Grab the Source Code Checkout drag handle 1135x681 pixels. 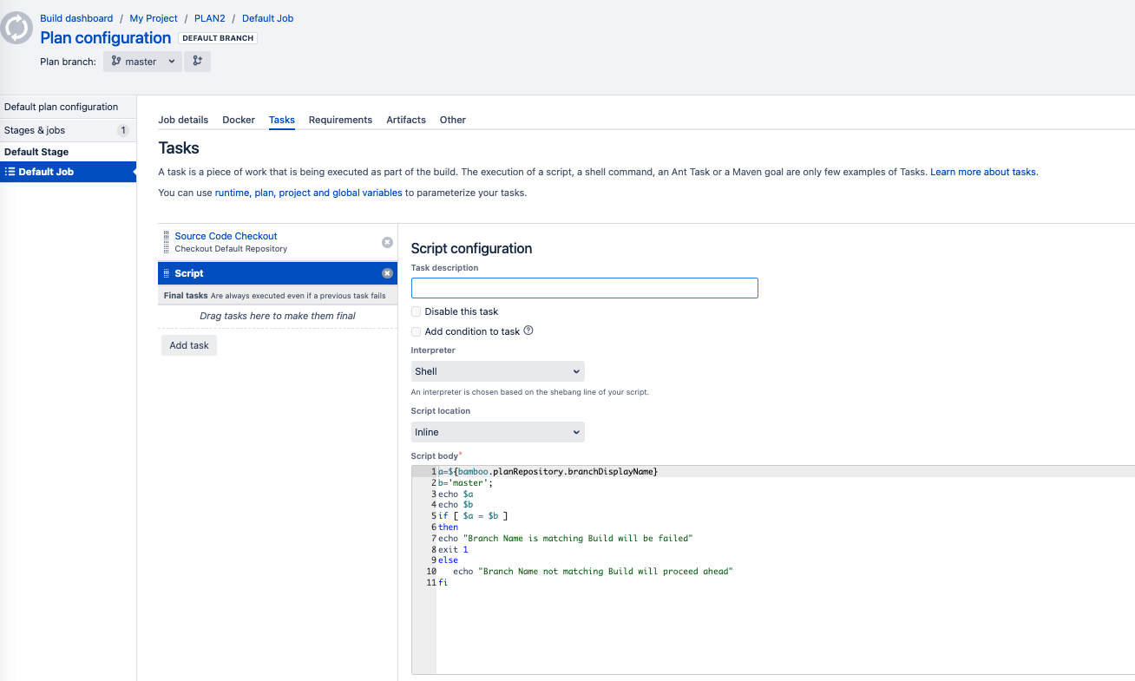pos(167,242)
